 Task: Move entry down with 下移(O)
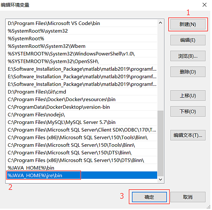[188, 111]
